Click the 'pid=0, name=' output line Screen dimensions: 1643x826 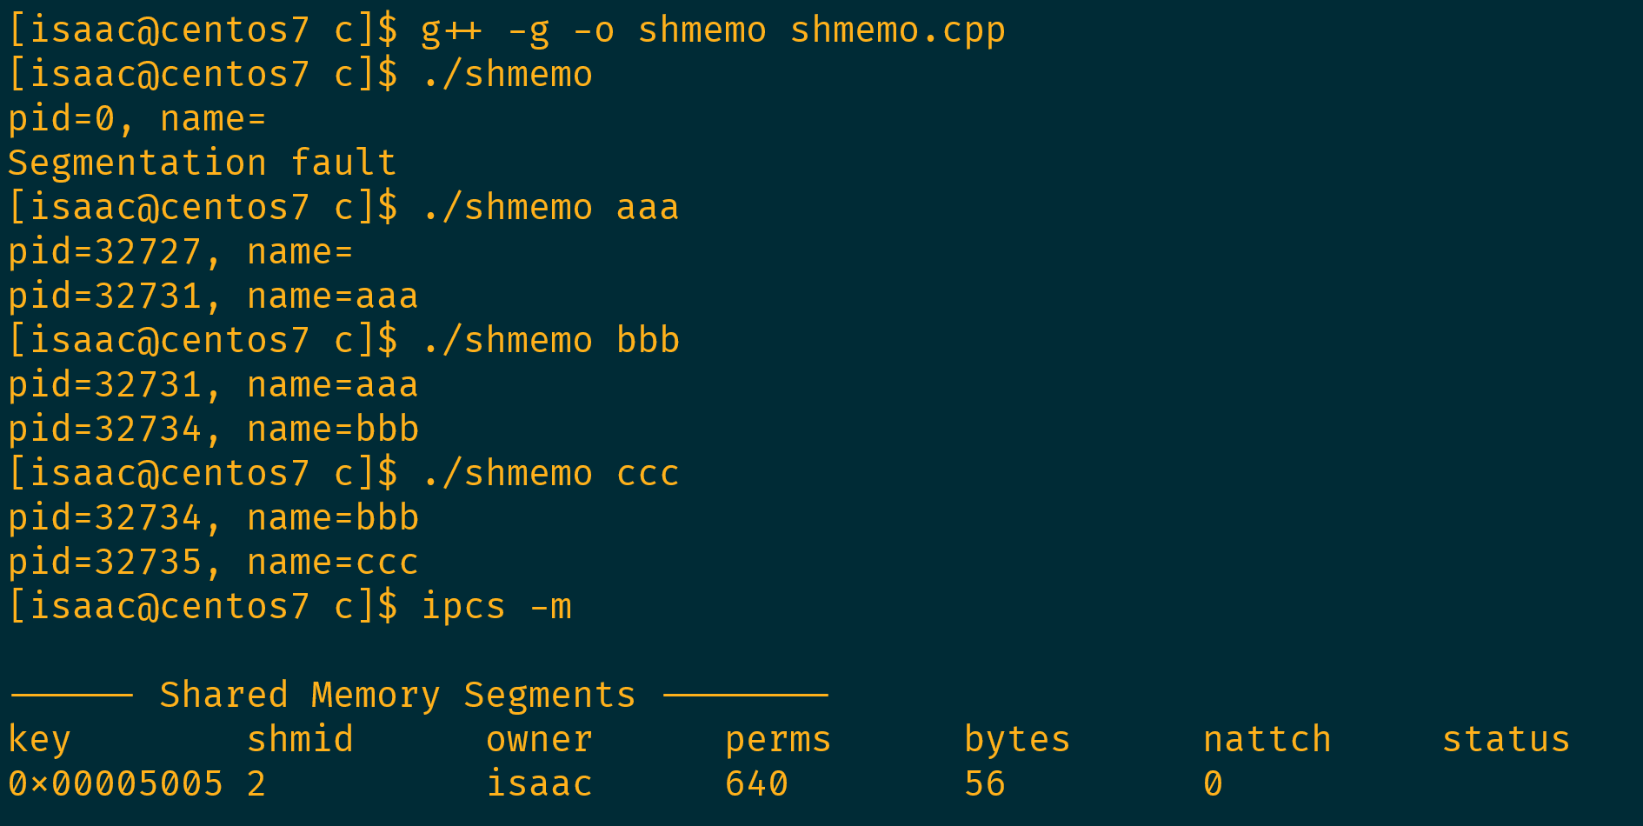137,119
